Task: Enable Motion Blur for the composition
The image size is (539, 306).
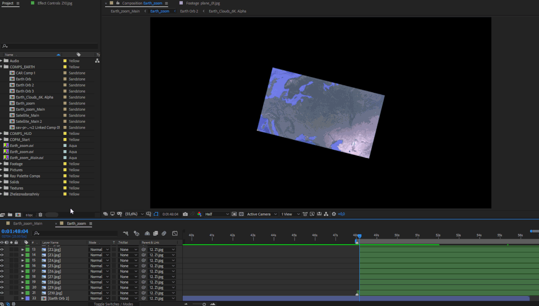Action: [164, 233]
